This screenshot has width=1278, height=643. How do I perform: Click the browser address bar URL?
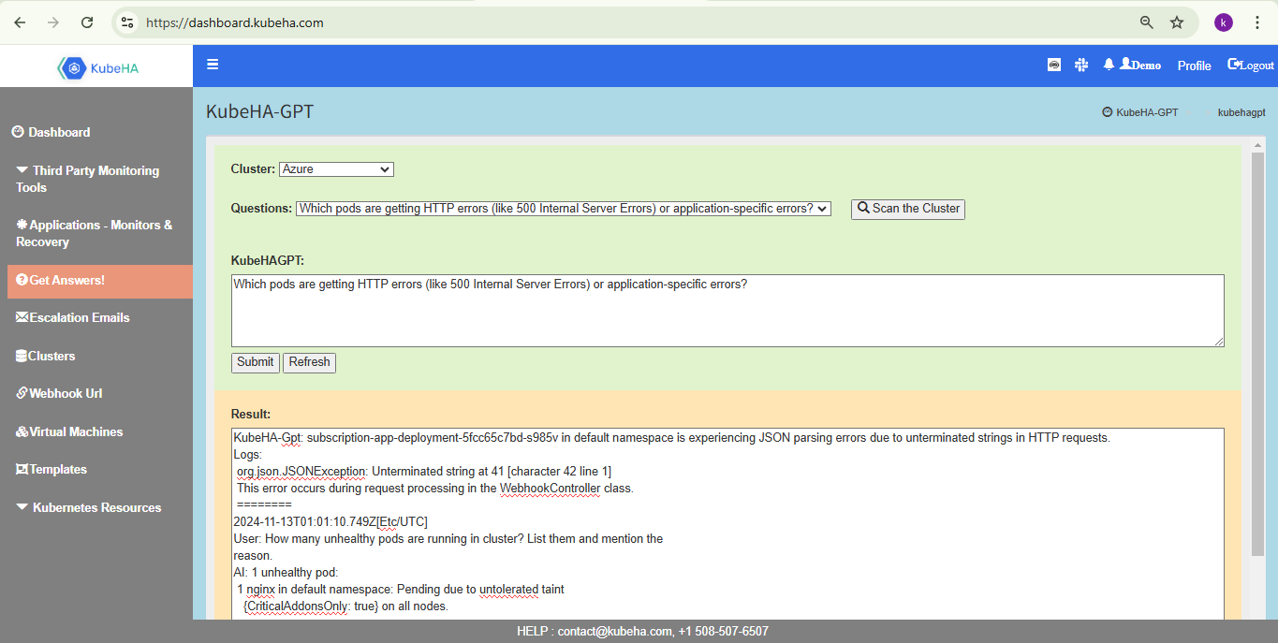tap(235, 22)
